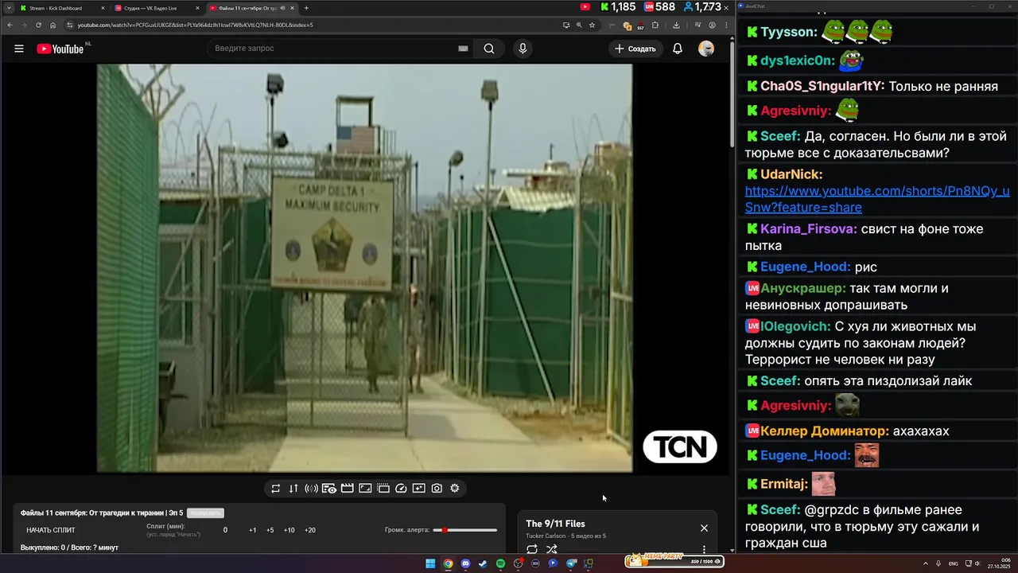Add +20 minutes to split
This screenshot has height=573, width=1018.
coord(310,530)
